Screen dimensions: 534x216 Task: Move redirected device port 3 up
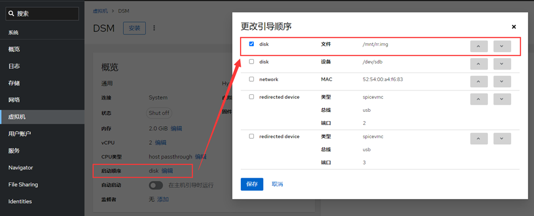pos(479,138)
